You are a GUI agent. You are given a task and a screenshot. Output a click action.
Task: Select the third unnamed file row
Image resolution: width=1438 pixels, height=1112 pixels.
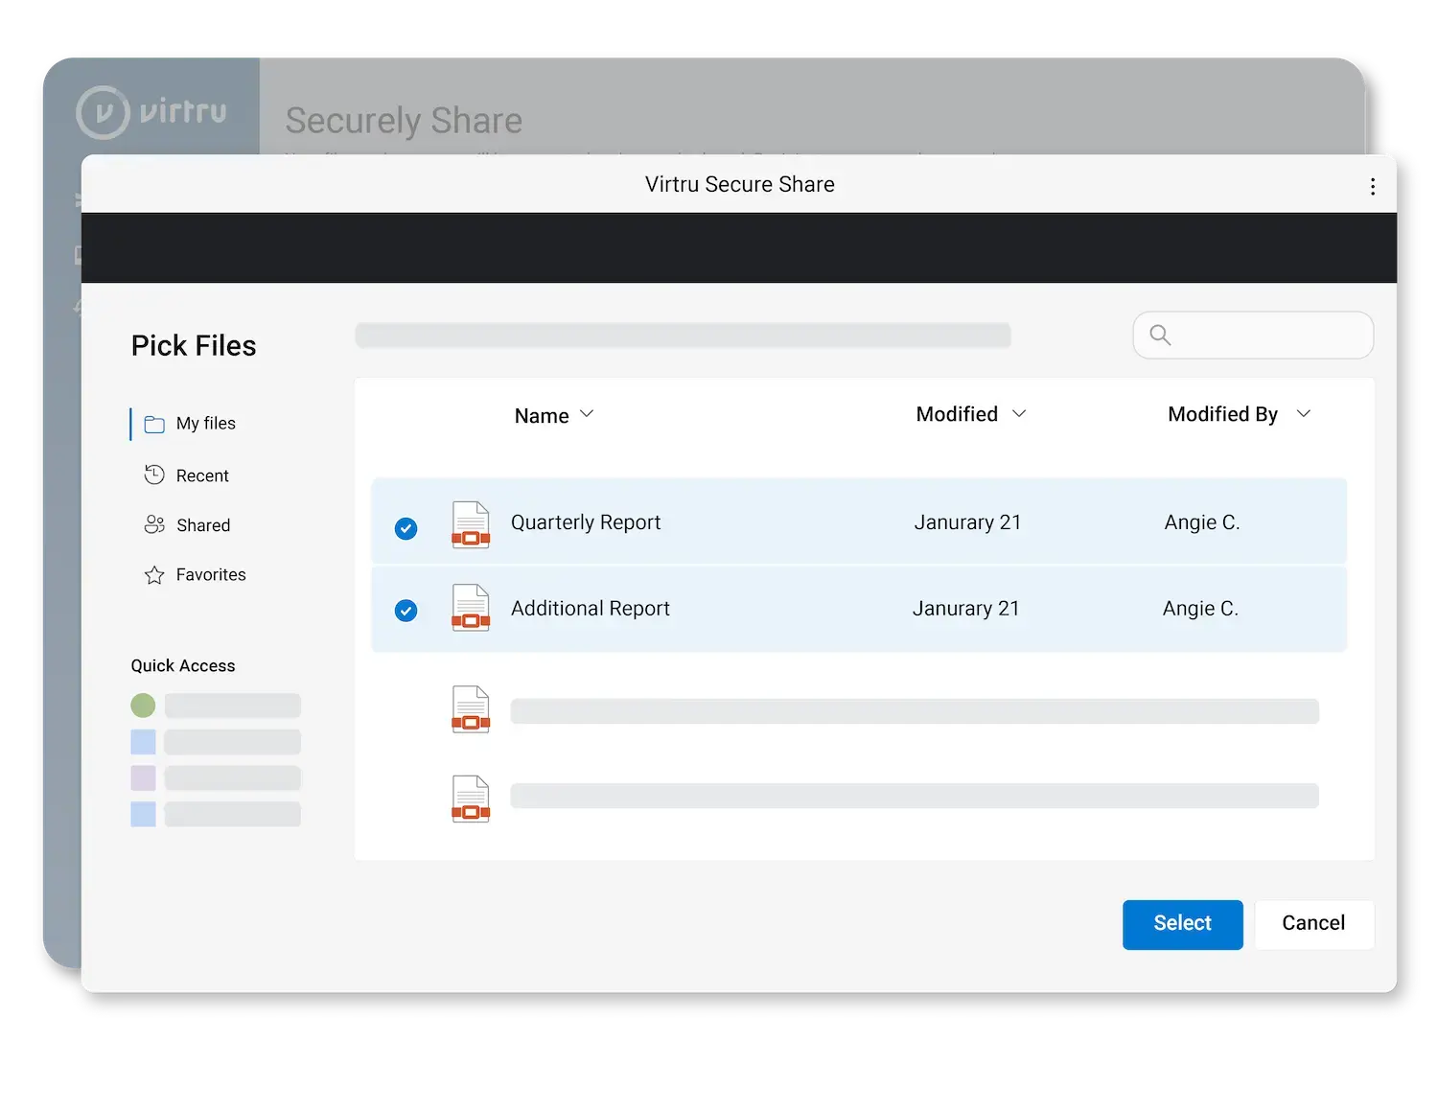point(863,711)
